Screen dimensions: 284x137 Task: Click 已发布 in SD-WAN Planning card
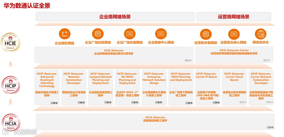[135, 102]
